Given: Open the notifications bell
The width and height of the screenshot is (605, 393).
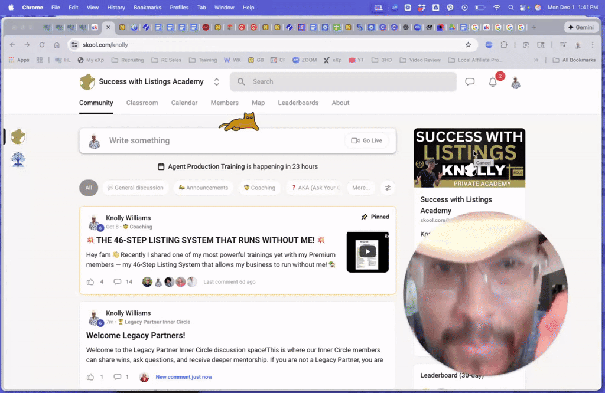Looking at the screenshot, I should pos(493,82).
